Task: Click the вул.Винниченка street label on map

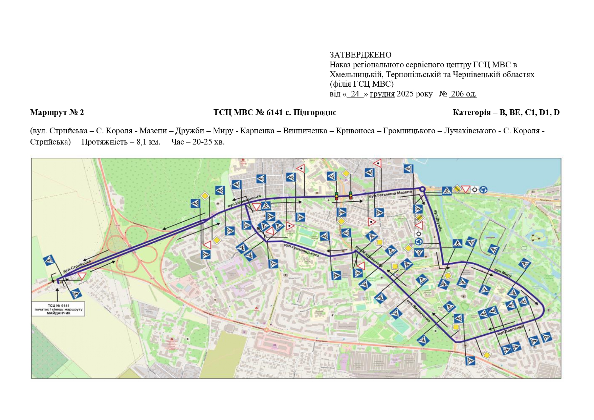Action: (x=418, y=310)
